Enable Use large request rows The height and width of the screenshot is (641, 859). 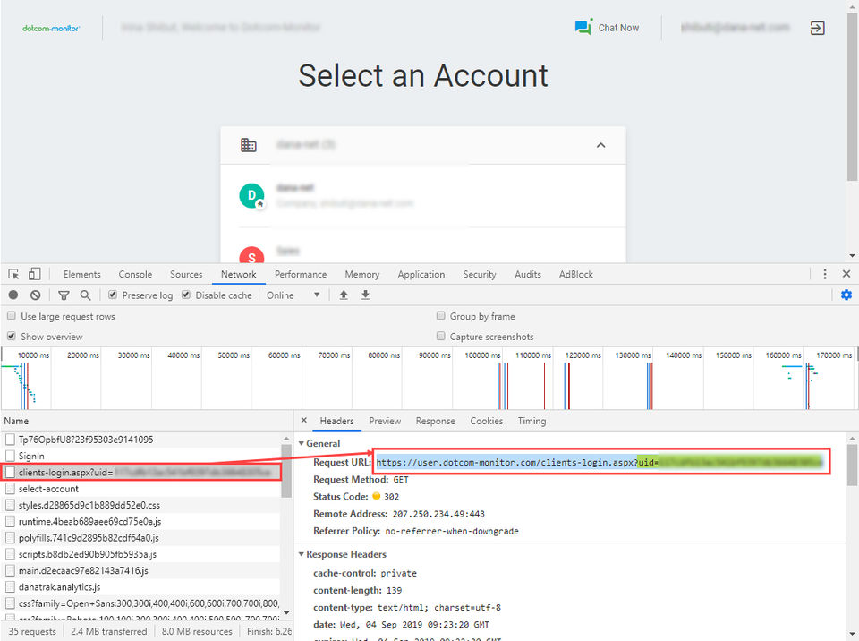coord(12,316)
